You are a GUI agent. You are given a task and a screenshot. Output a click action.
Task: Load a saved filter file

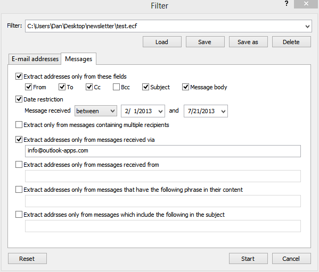162,42
